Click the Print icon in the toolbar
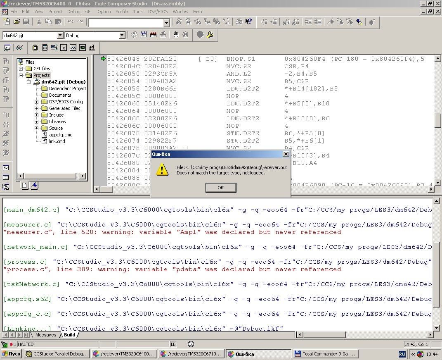This screenshot has width=442, height=360. point(239,22)
